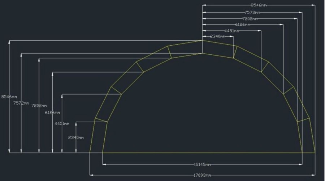Click the bottom-left outer corner of the arch
Screen dimensions: 325x181
point(90,153)
